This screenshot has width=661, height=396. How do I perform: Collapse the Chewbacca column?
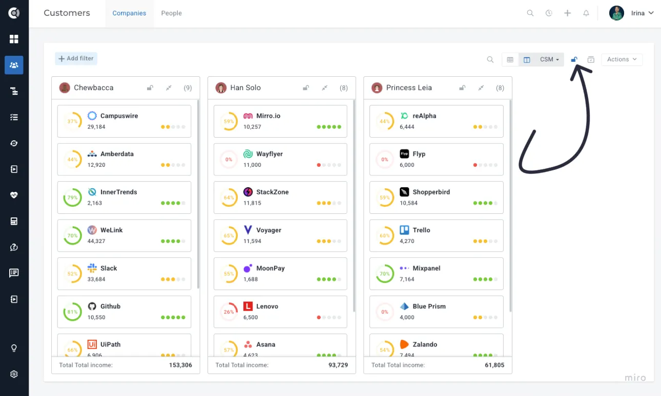click(x=169, y=88)
